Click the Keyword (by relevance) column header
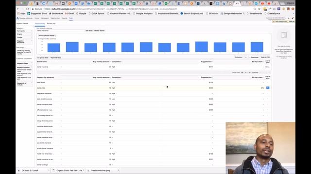311x174 pixels. coord(45,77)
